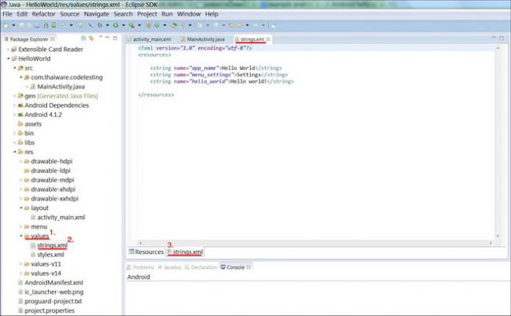Switch to the Javadoc view tab
Image resolution: width=511 pixels, height=316 pixels.
tap(170, 267)
